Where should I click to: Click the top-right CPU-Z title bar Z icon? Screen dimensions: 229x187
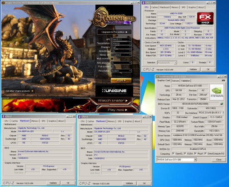click(144, 3)
